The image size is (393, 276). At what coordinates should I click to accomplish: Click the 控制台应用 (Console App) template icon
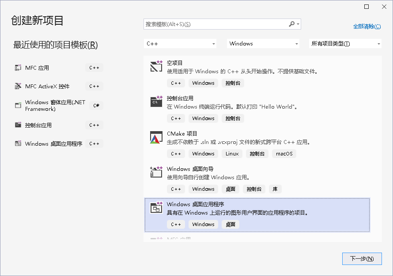click(x=156, y=101)
